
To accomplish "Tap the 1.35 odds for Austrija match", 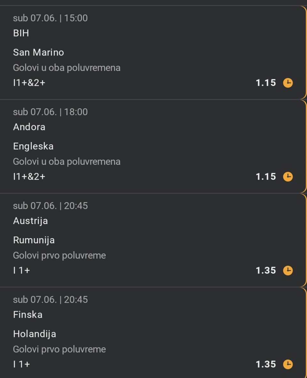I will click(266, 271).
